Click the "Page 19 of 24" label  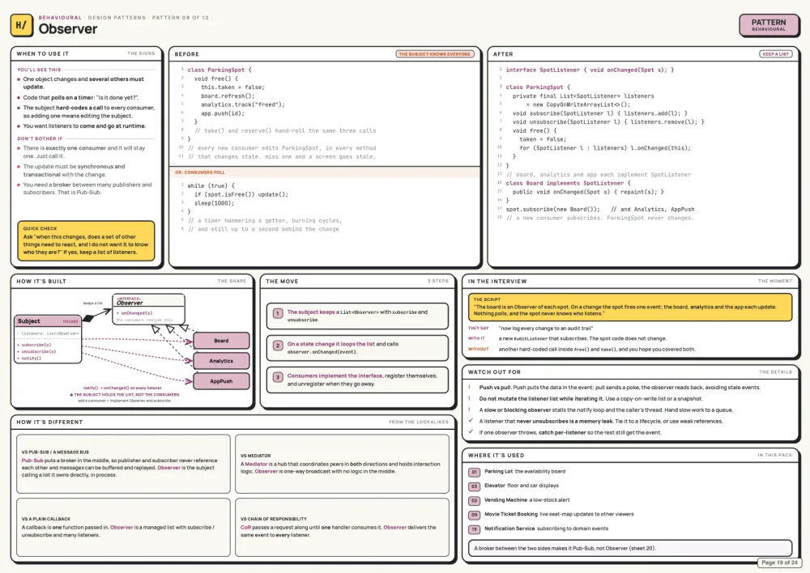coord(779,562)
